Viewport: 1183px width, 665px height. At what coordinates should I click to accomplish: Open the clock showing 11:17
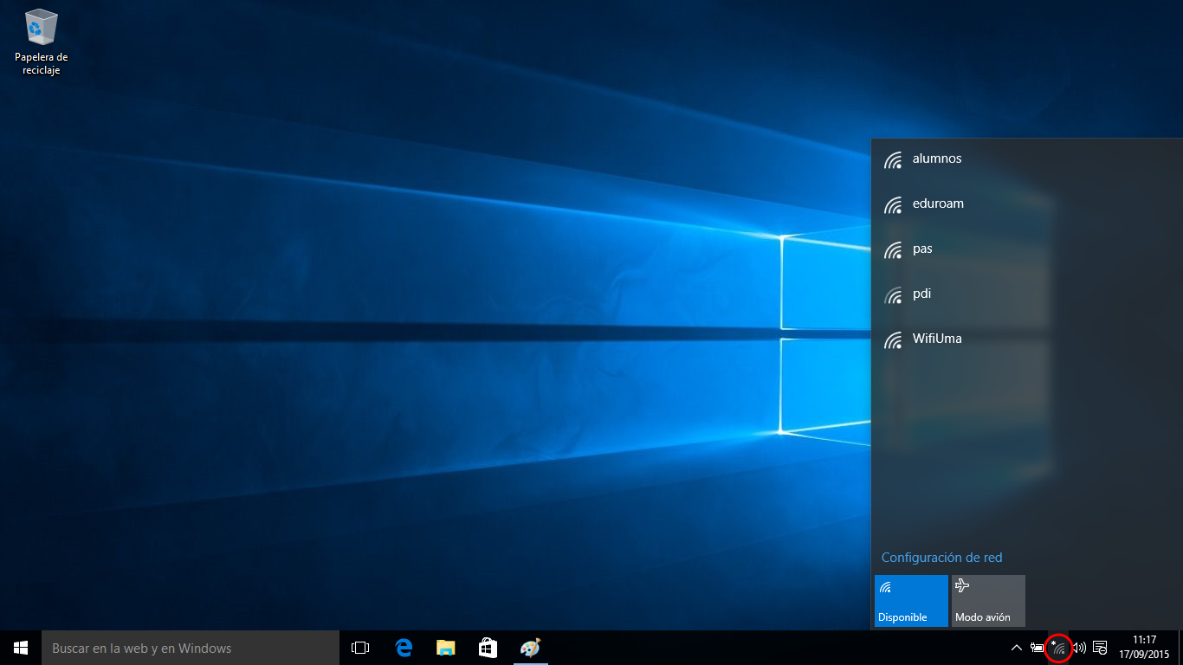pyautogui.click(x=1144, y=648)
